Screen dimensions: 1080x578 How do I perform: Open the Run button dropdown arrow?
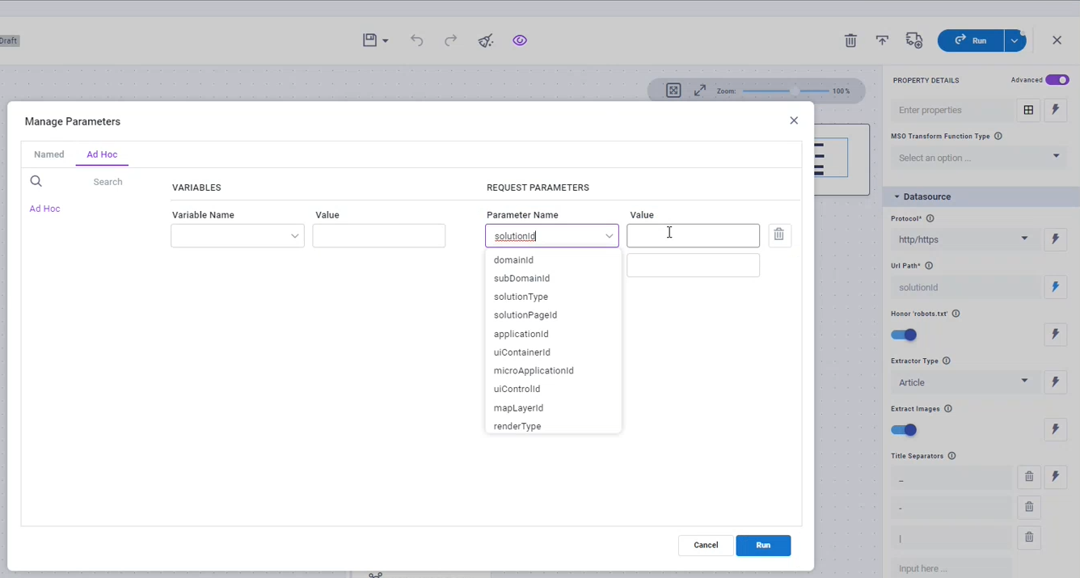(x=1014, y=40)
